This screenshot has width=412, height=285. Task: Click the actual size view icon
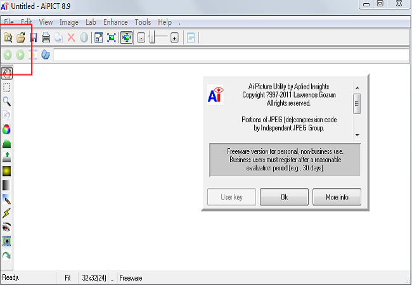click(99, 38)
